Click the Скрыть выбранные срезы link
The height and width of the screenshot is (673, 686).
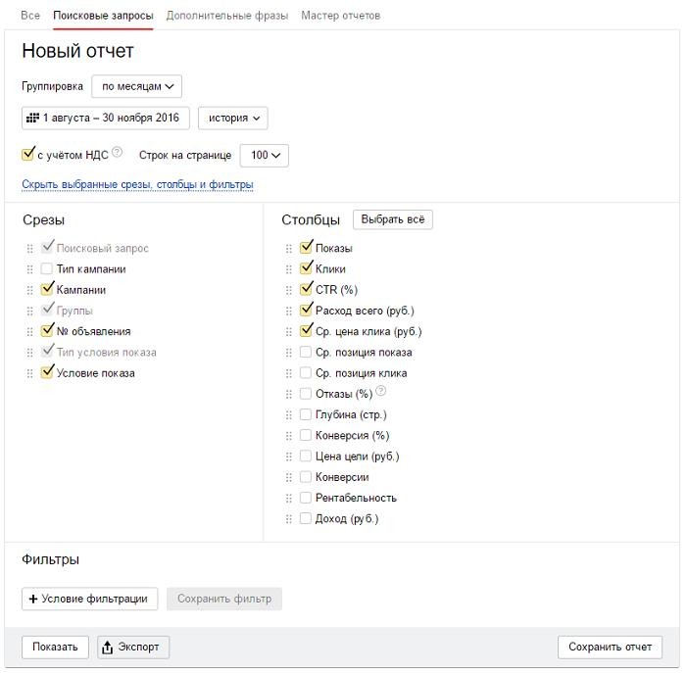click(x=137, y=184)
